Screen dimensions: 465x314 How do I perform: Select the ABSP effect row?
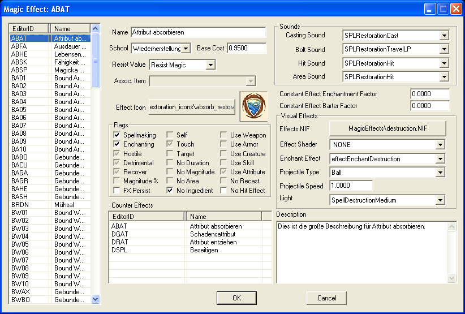[50, 70]
